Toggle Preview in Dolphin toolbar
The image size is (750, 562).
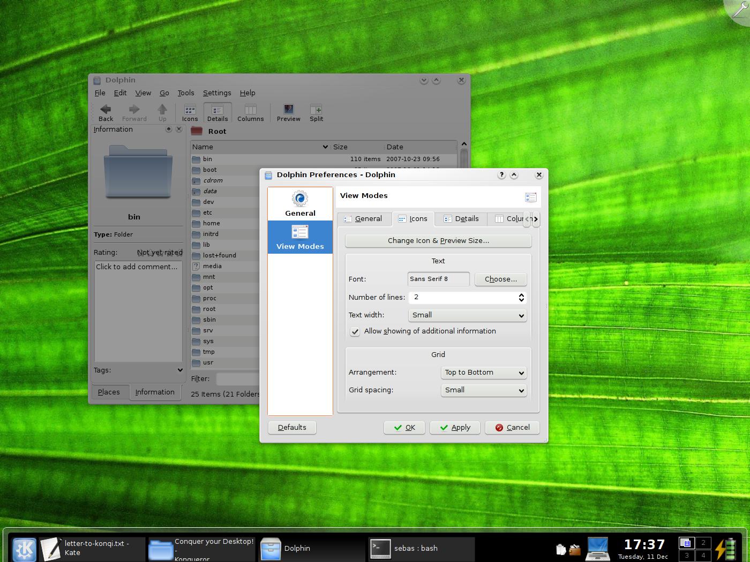coord(288,113)
